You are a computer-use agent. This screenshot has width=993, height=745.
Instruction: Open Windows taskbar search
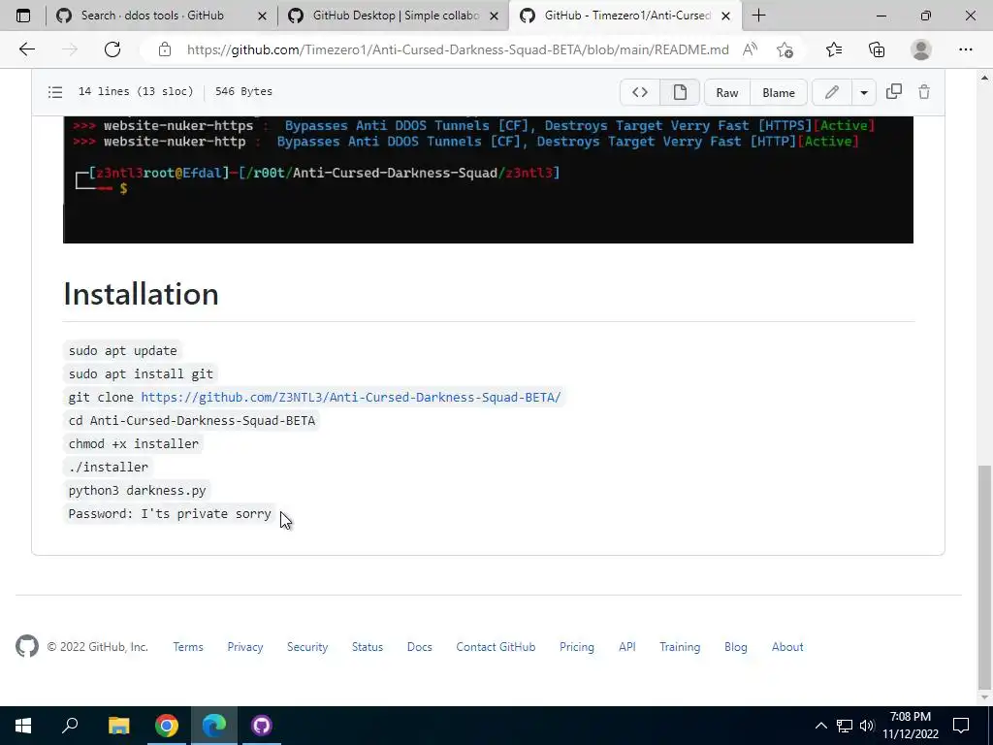70,726
